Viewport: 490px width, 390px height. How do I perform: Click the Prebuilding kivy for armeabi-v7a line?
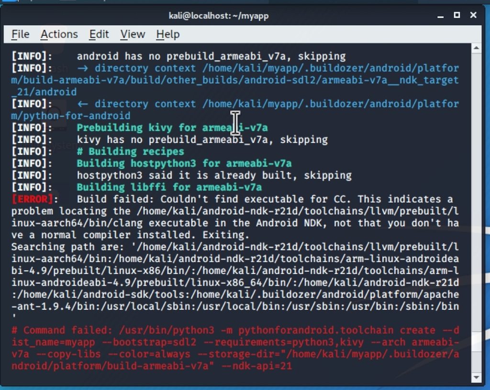(171, 127)
